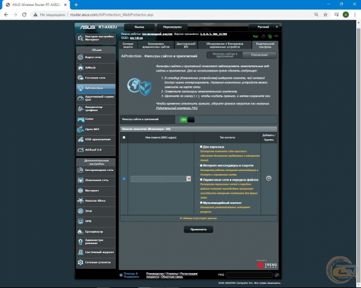Open Internet (Интернет) WAN settings
361x288 pixels.
[x=96, y=191]
